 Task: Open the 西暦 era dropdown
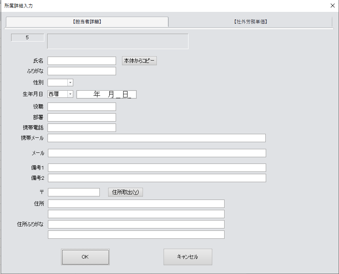(70, 94)
